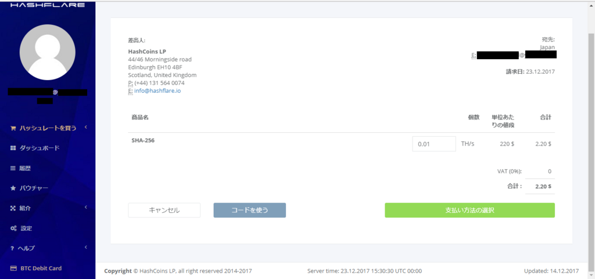Click the gears icon for 設定

[13, 229]
